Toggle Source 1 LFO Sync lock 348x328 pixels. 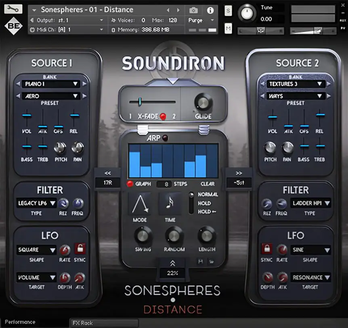(x=80, y=249)
